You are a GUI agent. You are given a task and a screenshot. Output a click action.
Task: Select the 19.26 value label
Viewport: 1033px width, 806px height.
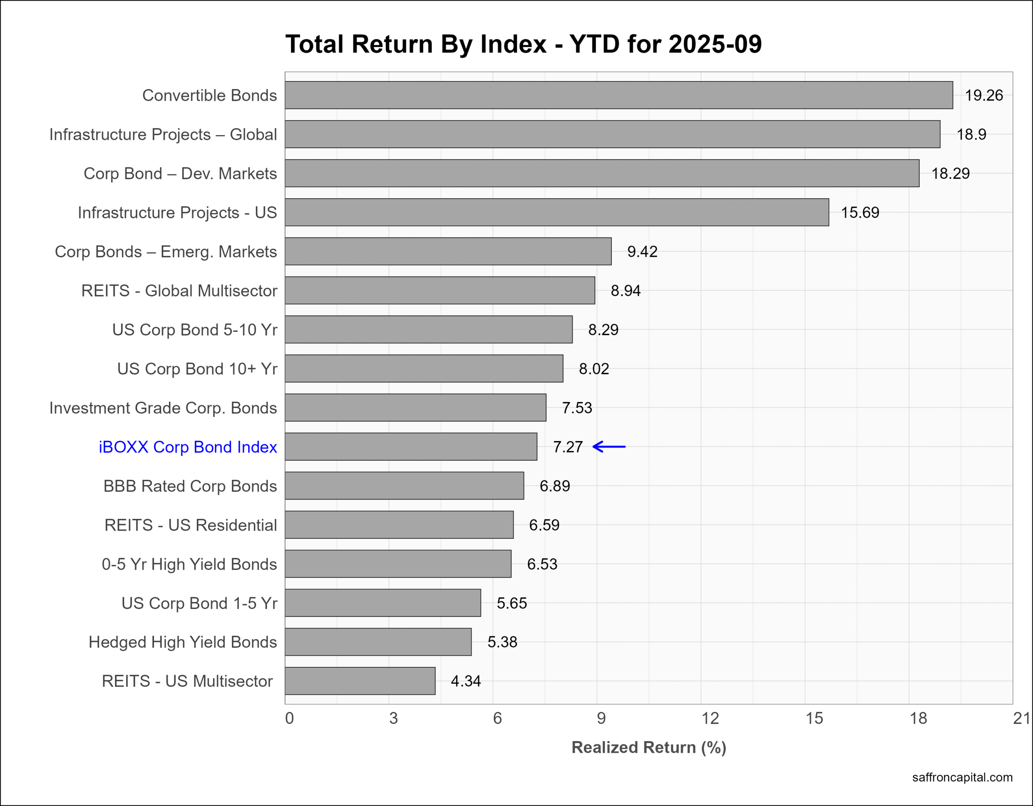coord(983,96)
